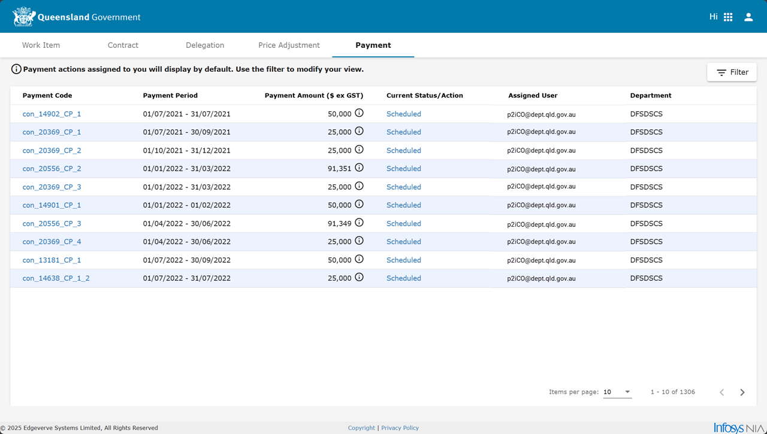Click info icon beside con_14902_CP_1 amount

[x=359, y=113]
